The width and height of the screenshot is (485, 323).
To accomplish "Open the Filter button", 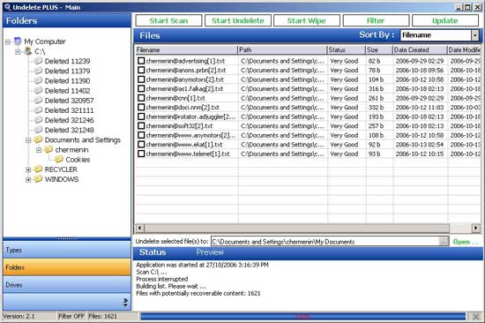I will point(376,20).
